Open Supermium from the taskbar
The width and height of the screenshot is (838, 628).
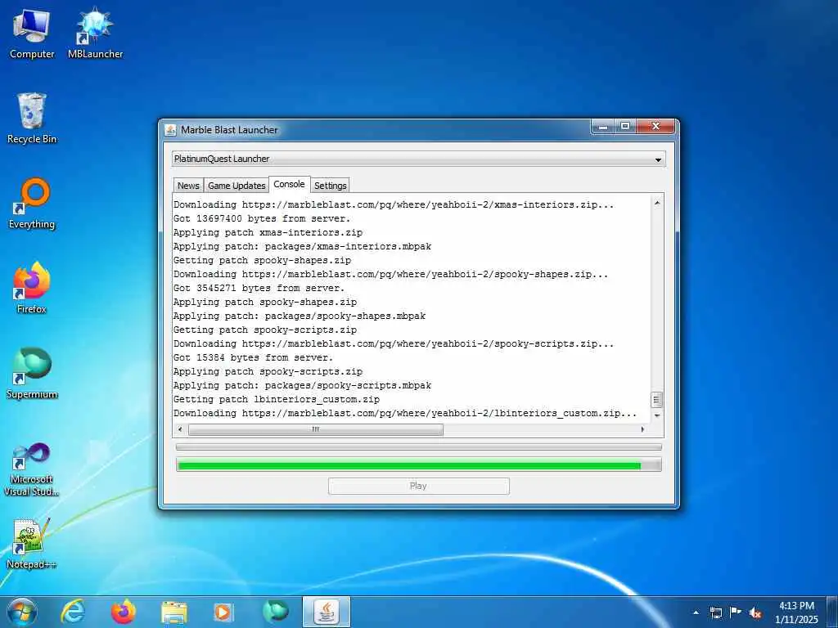[x=275, y=612]
